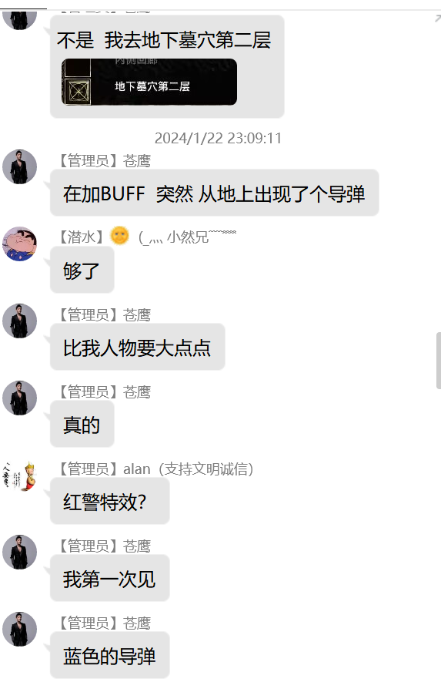Click 苍鹰's avatar beside the 导弹 BUFF message
The height and width of the screenshot is (682, 441).
[19, 167]
